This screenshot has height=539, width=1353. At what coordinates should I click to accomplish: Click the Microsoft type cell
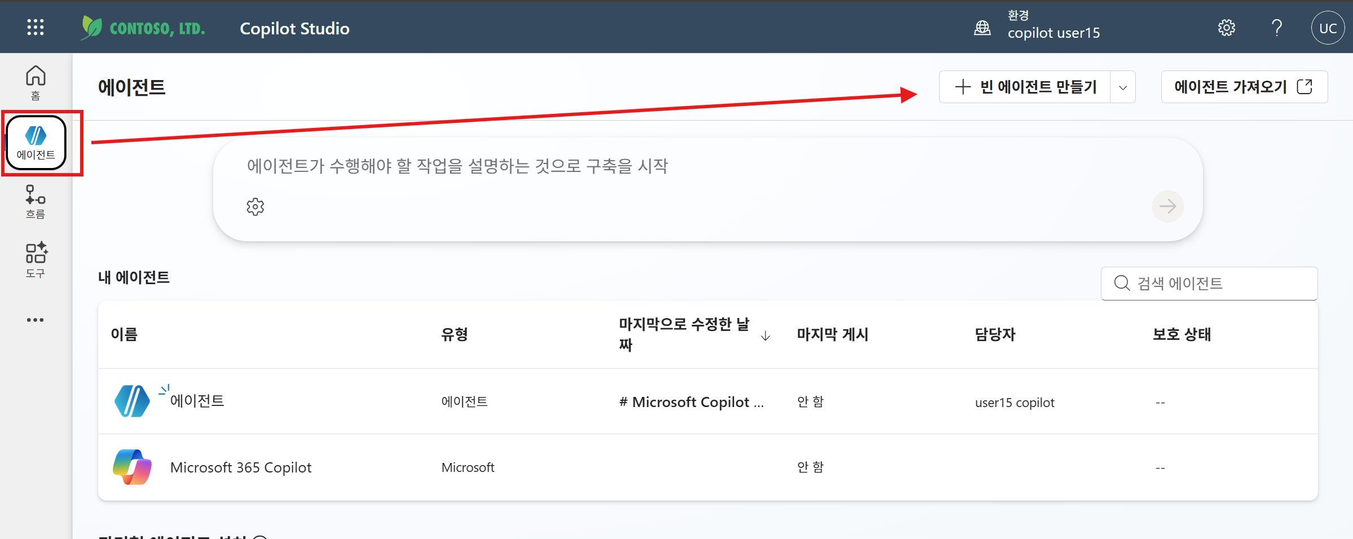pos(468,467)
